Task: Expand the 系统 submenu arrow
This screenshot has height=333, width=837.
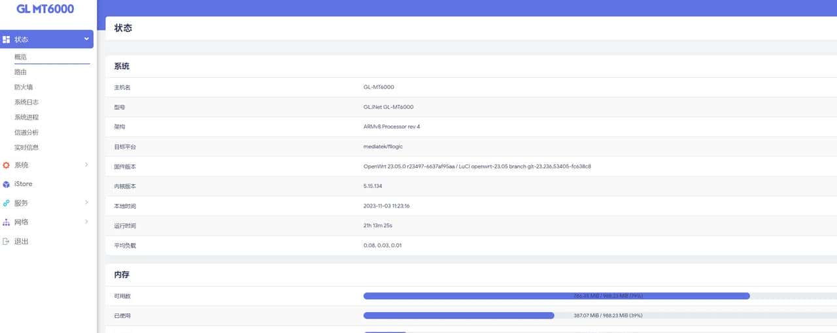Action: 86,165
